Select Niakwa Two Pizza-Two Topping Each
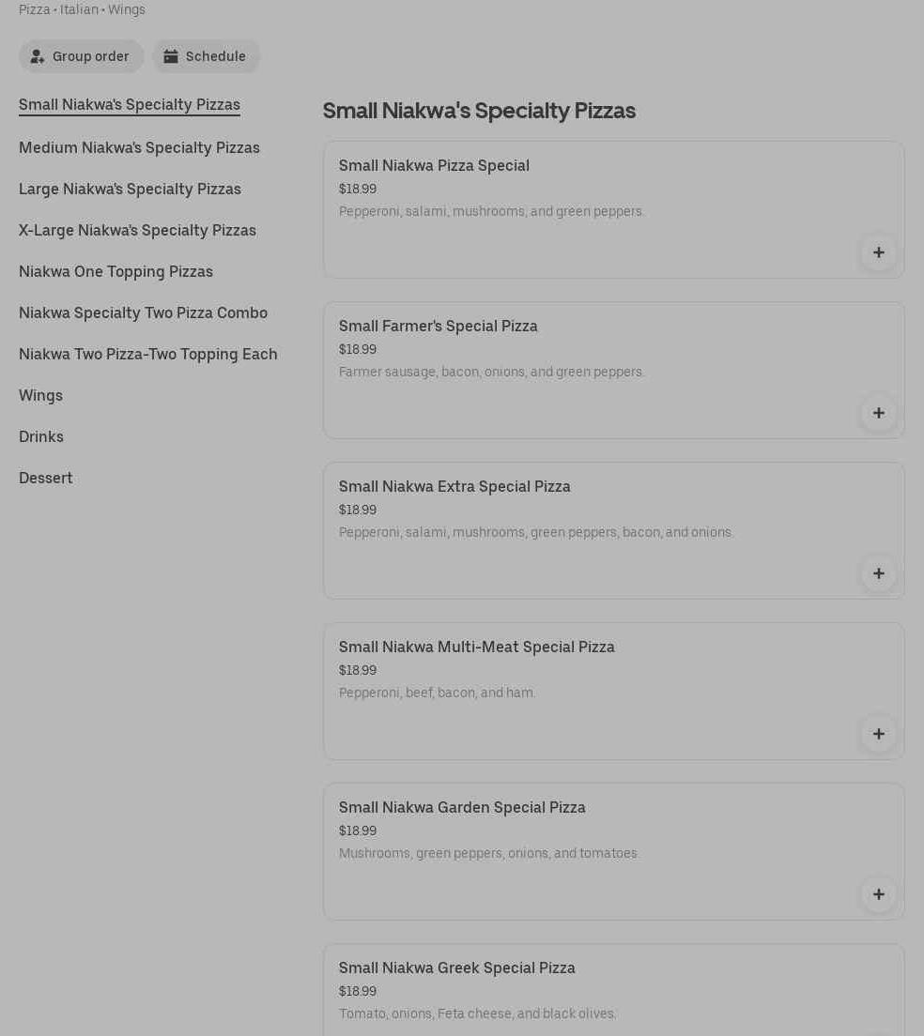The width and height of the screenshot is (924, 1036). coord(148,354)
